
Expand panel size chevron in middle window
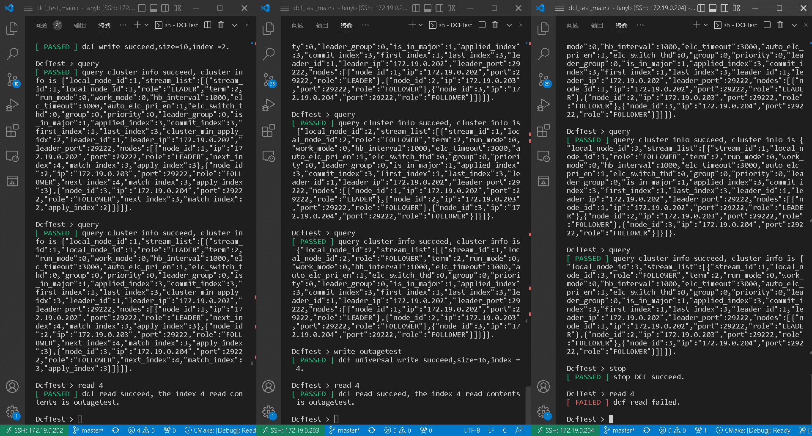pyautogui.click(x=509, y=25)
